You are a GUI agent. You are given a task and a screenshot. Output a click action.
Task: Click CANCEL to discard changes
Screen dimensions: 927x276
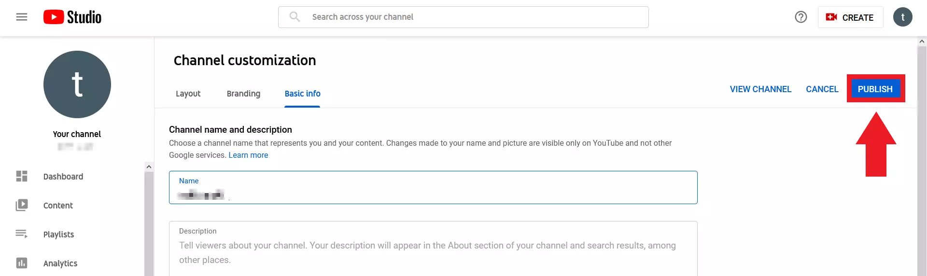(x=822, y=89)
